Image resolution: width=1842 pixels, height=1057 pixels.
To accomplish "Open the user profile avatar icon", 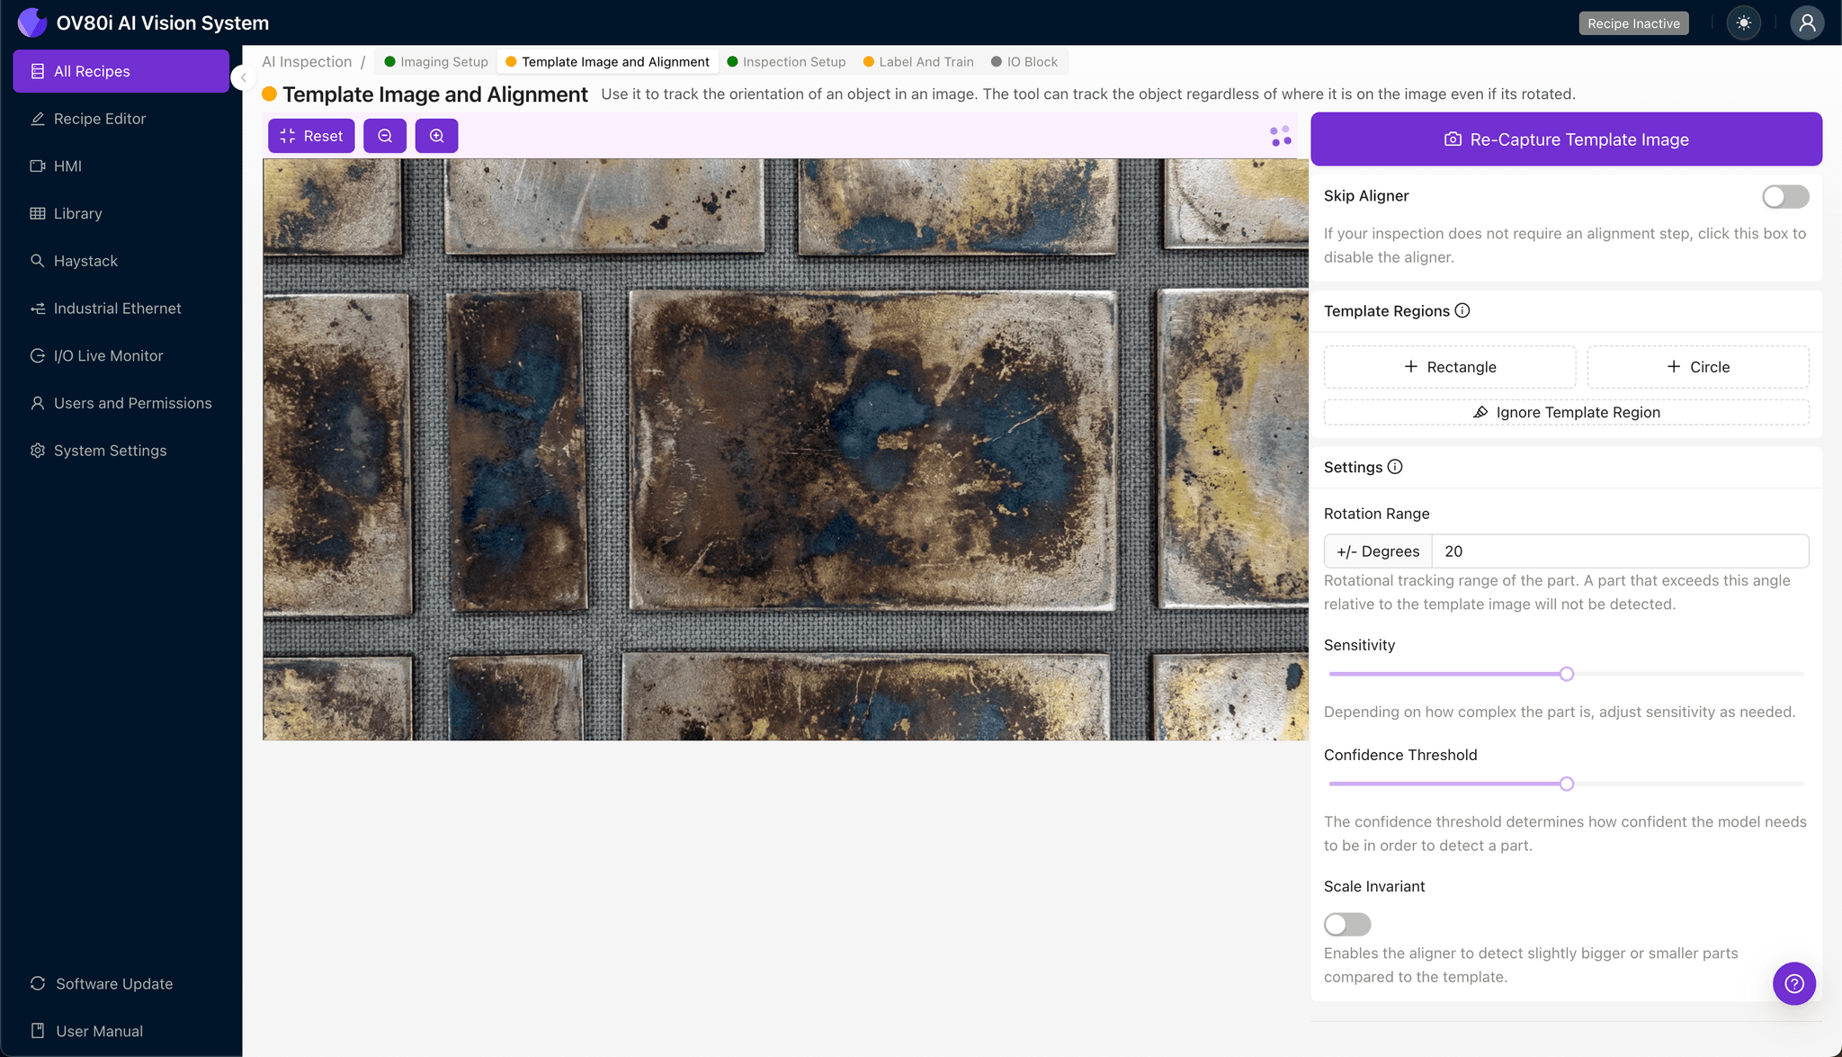I will coord(1806,23).
